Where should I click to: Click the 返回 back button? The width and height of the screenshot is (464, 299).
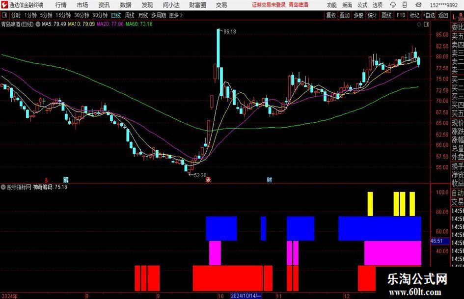(443, 15)
